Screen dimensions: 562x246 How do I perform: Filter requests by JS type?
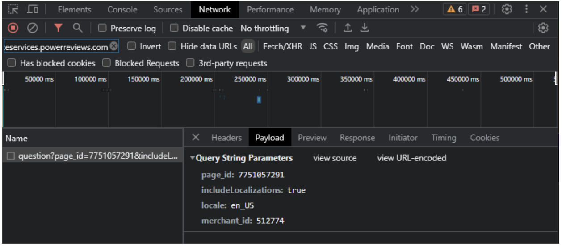313,46
